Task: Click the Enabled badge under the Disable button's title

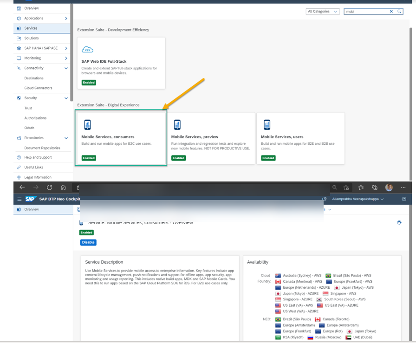Action: click(x=86, y=233)
